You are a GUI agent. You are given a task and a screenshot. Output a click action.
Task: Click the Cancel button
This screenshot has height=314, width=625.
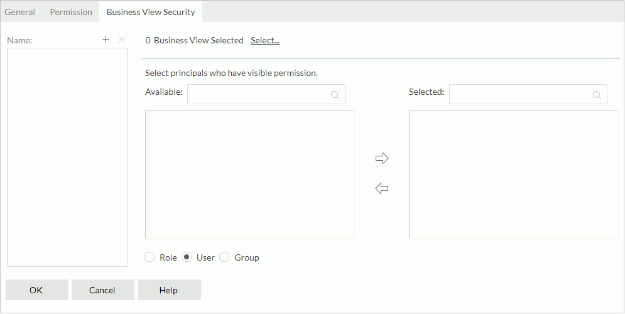[102, 290]
